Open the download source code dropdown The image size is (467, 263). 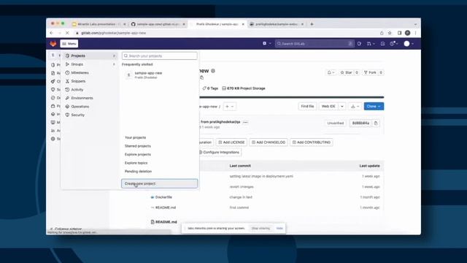[355, 106]
